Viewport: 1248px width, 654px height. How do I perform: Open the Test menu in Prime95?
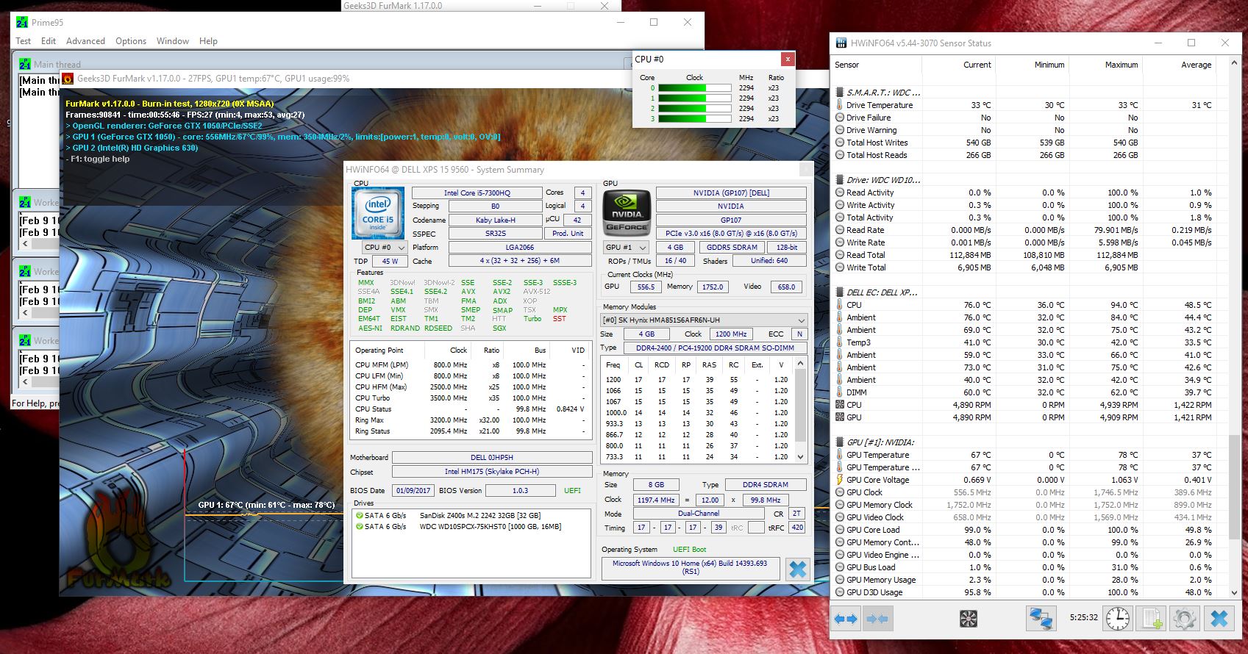[24, 41]
